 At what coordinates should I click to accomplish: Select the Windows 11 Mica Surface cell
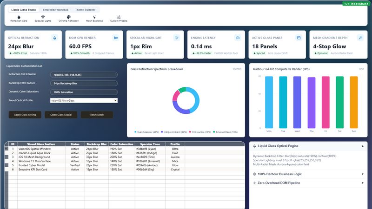[x=41, y=161]
